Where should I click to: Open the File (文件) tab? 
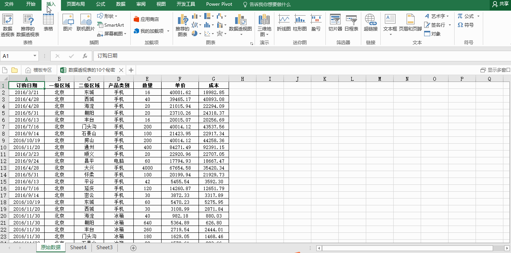(9, 4)
